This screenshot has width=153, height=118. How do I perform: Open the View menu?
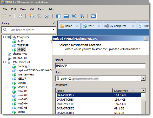(x=23, y=9)
